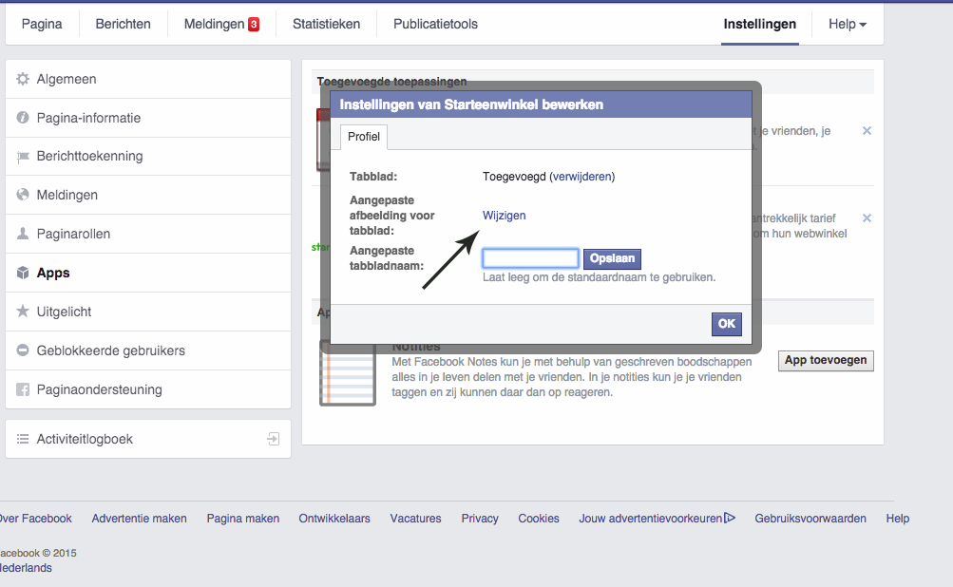Open Meldingen settings in the sidebar
The width and height of the screenshot is (953, 587).
click(x=148, y=195)
